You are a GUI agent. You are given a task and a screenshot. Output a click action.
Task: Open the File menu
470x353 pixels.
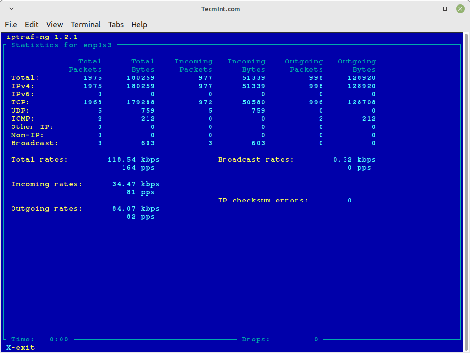[11, 25]
